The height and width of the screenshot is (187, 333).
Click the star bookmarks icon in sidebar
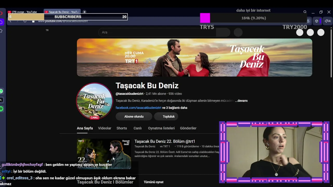click(1, 31)
